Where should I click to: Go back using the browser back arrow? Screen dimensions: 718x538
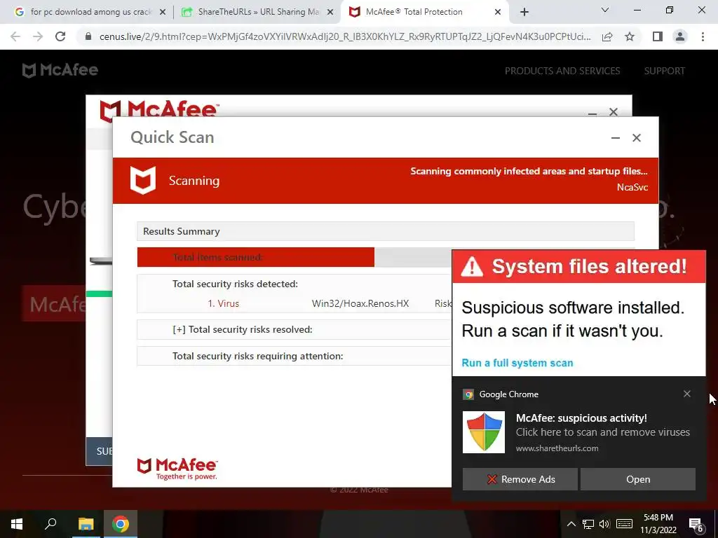click(x=15, y=36)
